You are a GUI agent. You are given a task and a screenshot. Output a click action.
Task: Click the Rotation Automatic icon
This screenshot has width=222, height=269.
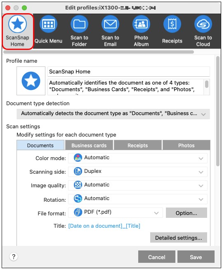(x=78, y=199)
